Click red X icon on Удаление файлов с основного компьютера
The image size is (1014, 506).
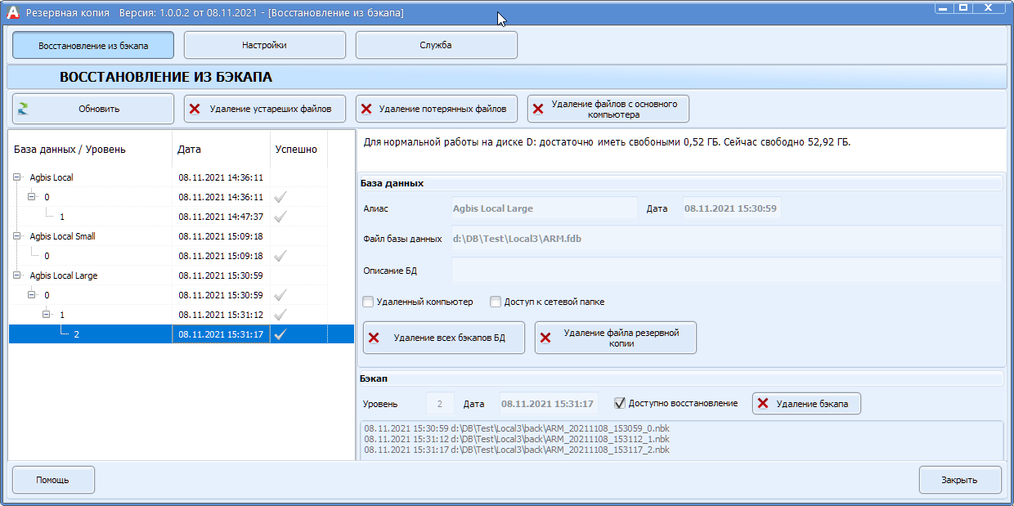[538, 109]
